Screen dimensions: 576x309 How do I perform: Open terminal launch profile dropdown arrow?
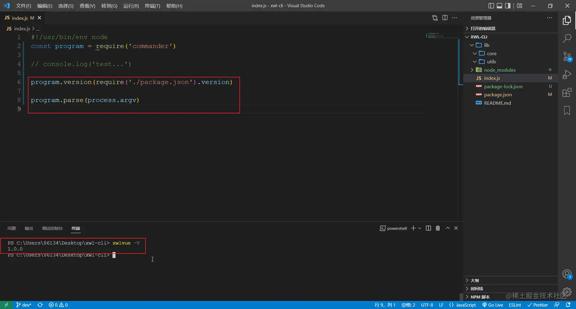point(420,228)
